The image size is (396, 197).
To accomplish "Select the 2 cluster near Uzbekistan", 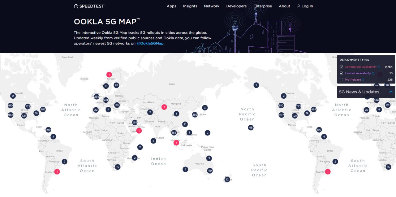I will tap(150, 112).
